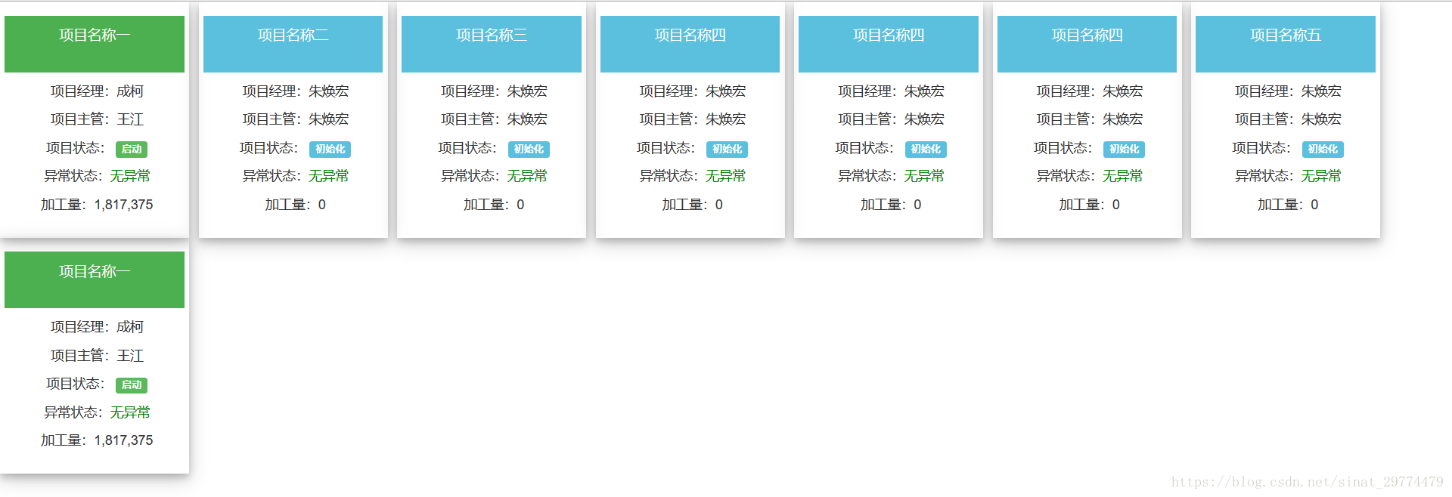The height and width of the screenshot is (497, 1452).
Task: Click 项目经理: 成柯 in the top-row 项目名称一 card
Action: point(97,91)
